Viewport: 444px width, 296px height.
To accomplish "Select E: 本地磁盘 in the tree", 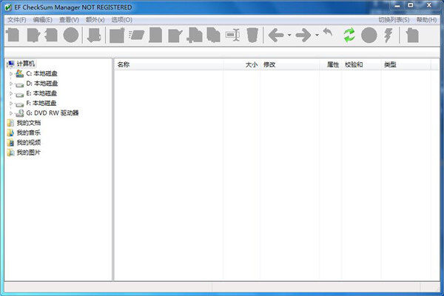I will pos(41,93).
